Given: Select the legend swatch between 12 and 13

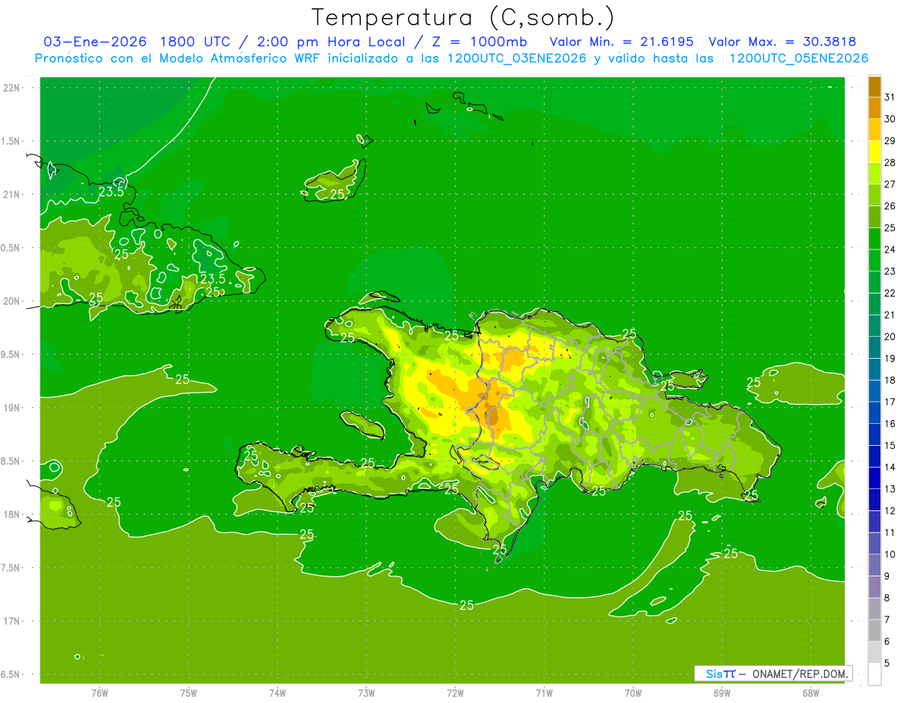Looking at the screenshot, I should coord(874,500).
